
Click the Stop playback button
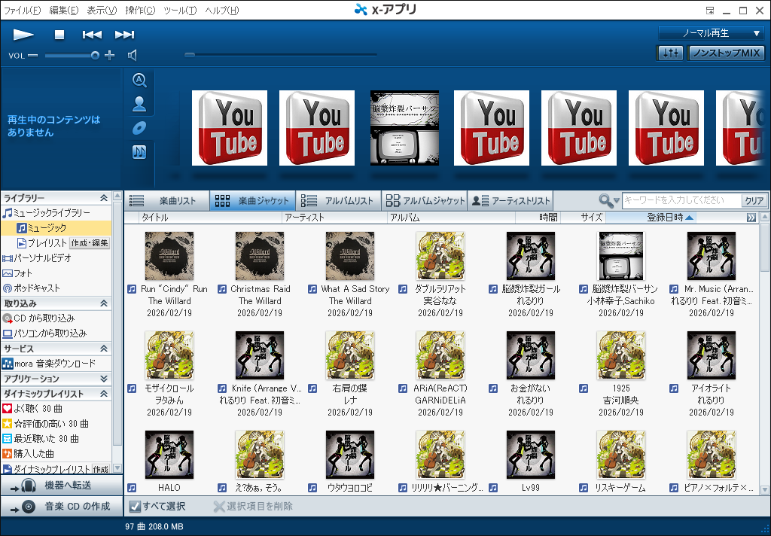coord(59,35)
